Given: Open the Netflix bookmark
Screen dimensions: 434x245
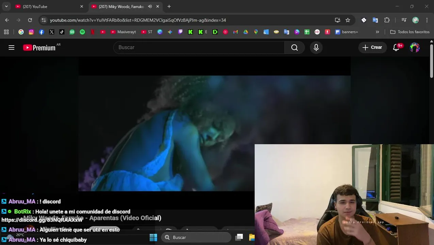Looking at the screenshot, I should 93,32.
